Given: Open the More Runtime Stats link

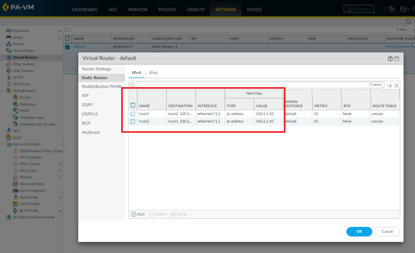Looking at the screenshot, I should [x=400, y=47].
